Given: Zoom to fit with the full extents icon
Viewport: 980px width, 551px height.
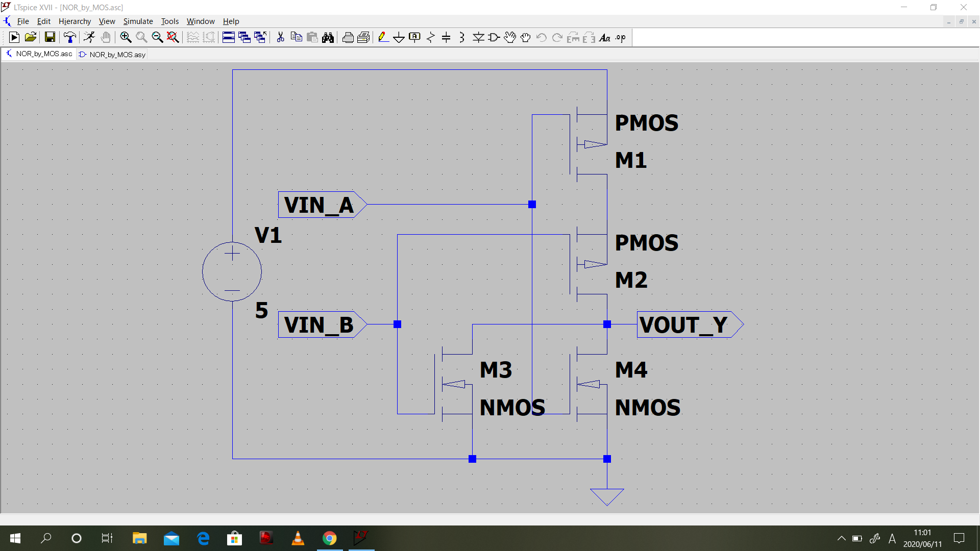Looking at the screenshot, I should 173,37.
